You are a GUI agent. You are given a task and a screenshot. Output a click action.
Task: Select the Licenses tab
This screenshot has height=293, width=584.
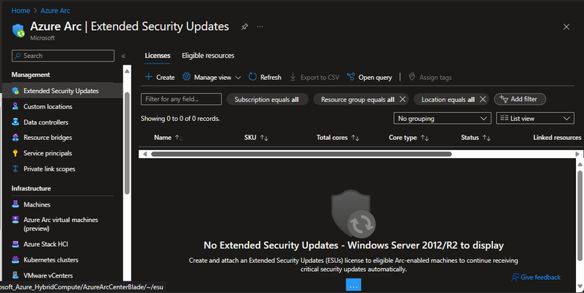158,56
